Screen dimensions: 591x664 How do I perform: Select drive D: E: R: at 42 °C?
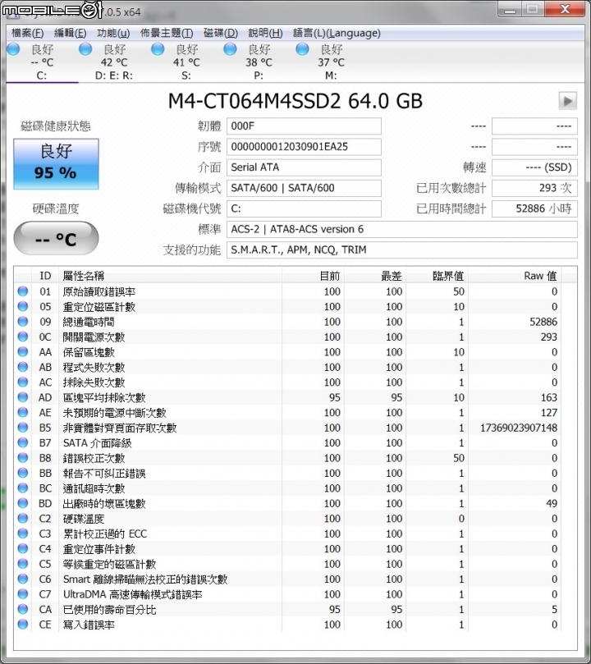pyautogui.click(x=114, y=62)
